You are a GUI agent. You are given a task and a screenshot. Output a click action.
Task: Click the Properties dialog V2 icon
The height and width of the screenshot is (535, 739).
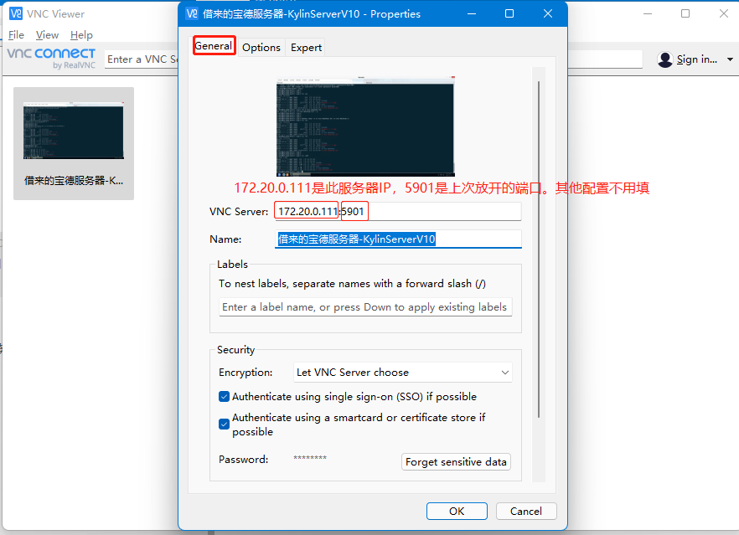pos(190,13)
